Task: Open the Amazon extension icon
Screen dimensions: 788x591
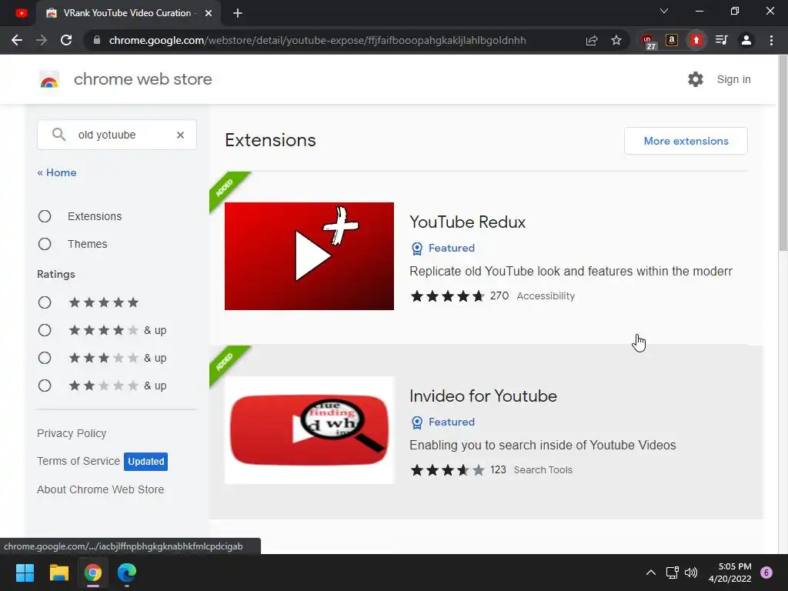Action: coord(671,40)
